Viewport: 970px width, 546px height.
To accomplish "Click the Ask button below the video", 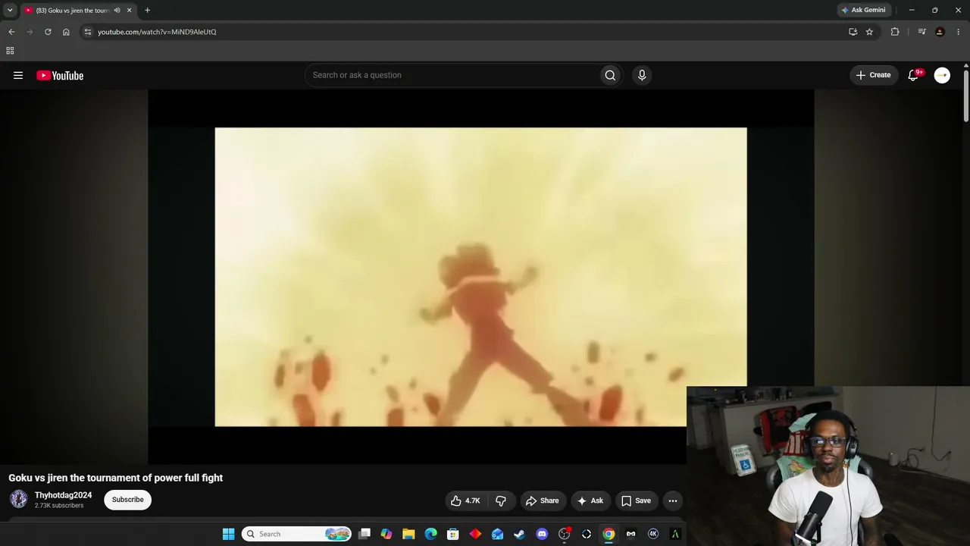I will [x=590, y=500].
